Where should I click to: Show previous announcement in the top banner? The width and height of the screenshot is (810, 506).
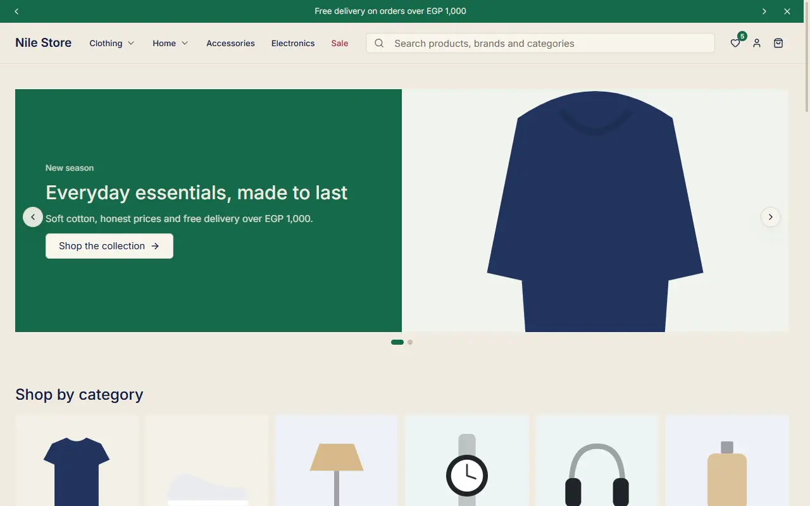16,11
